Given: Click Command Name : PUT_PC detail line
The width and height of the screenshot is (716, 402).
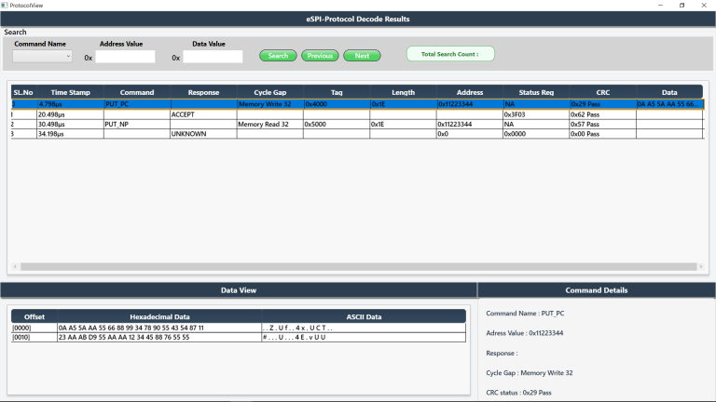Looking at the screenshot, I should 525,314.
